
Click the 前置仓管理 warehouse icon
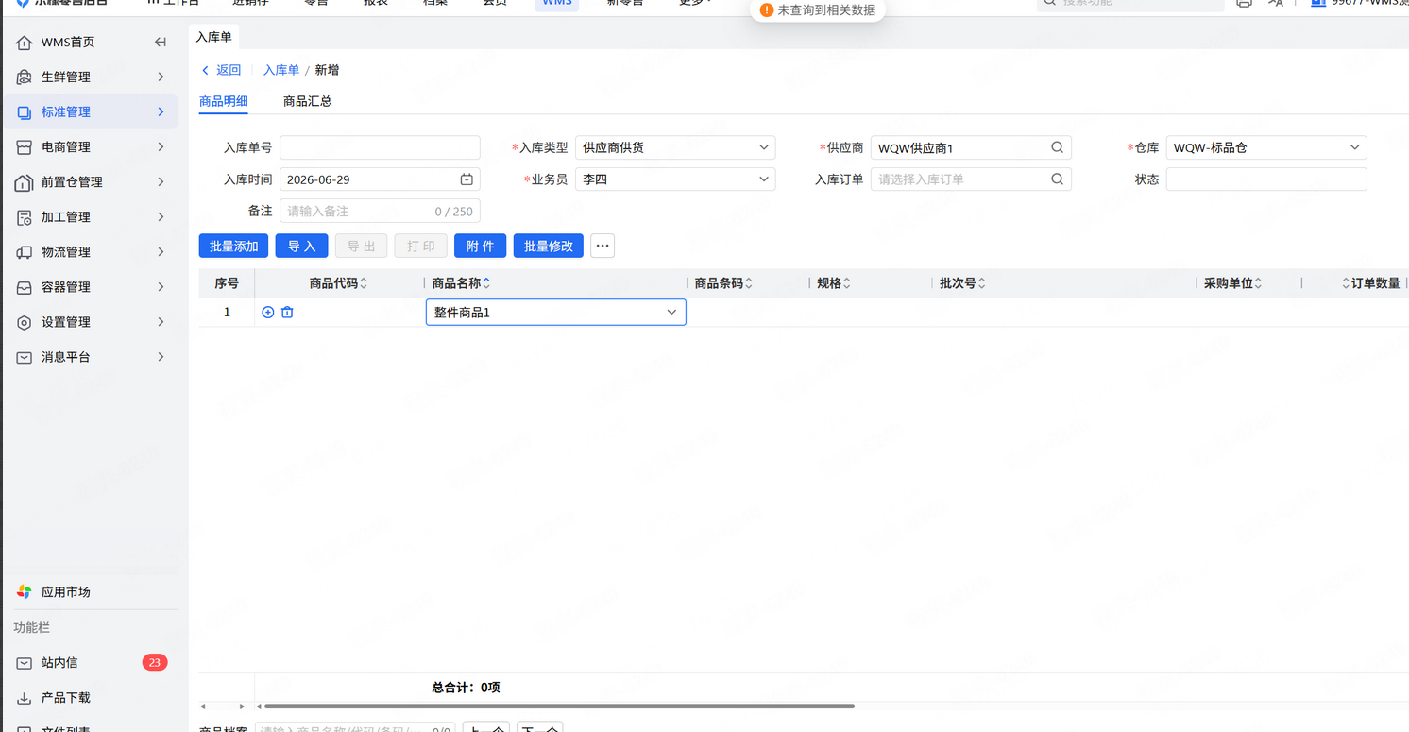[x=25, y=182]
